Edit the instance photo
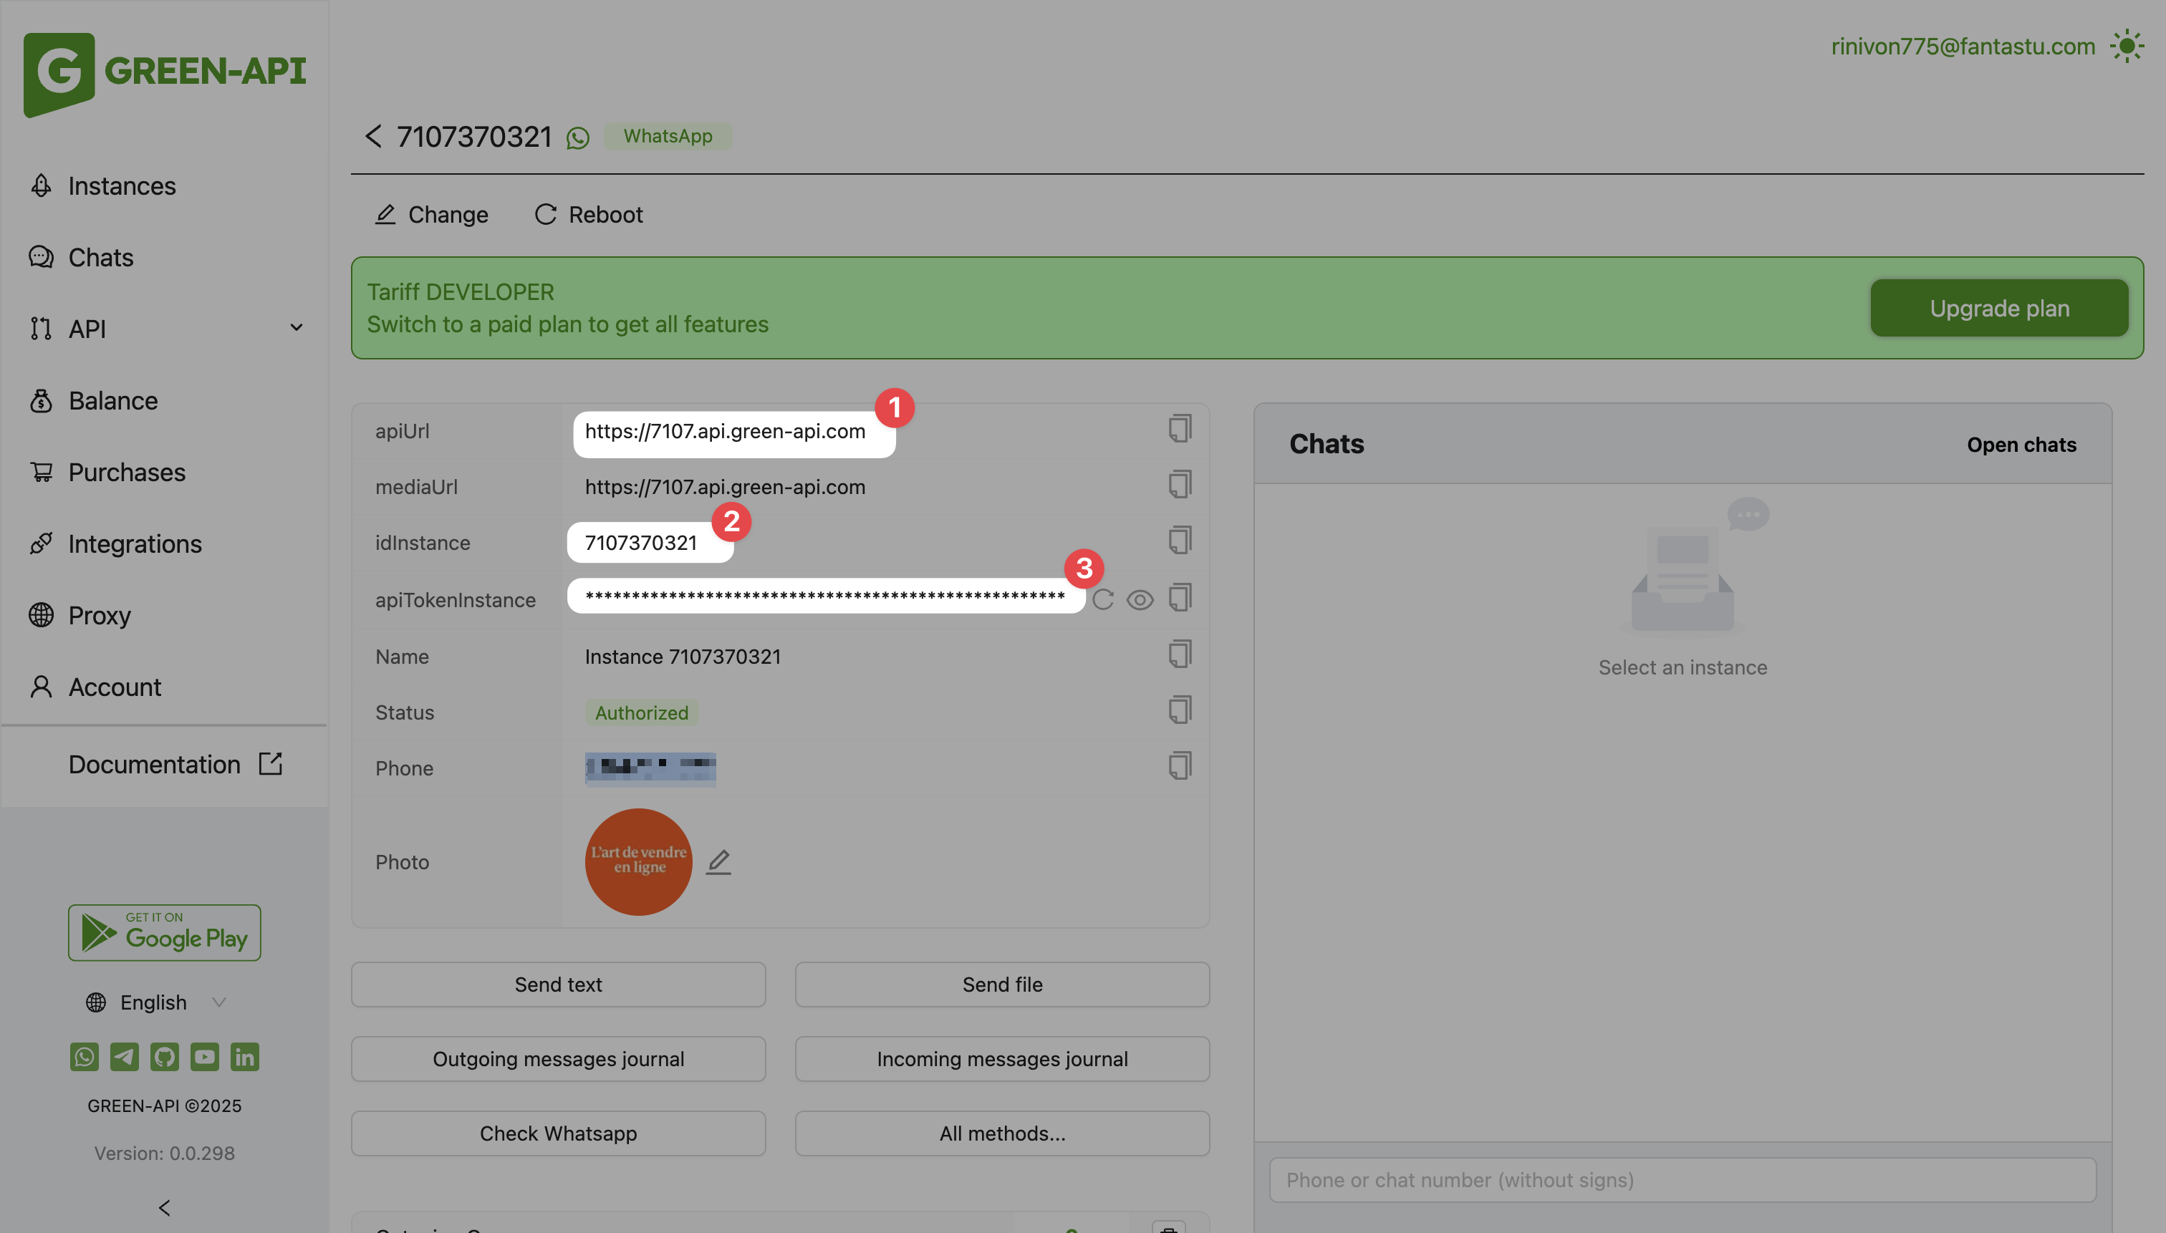Viewport: 2166px width, 1233px height. pyautogui.click(x=718, y=861)
